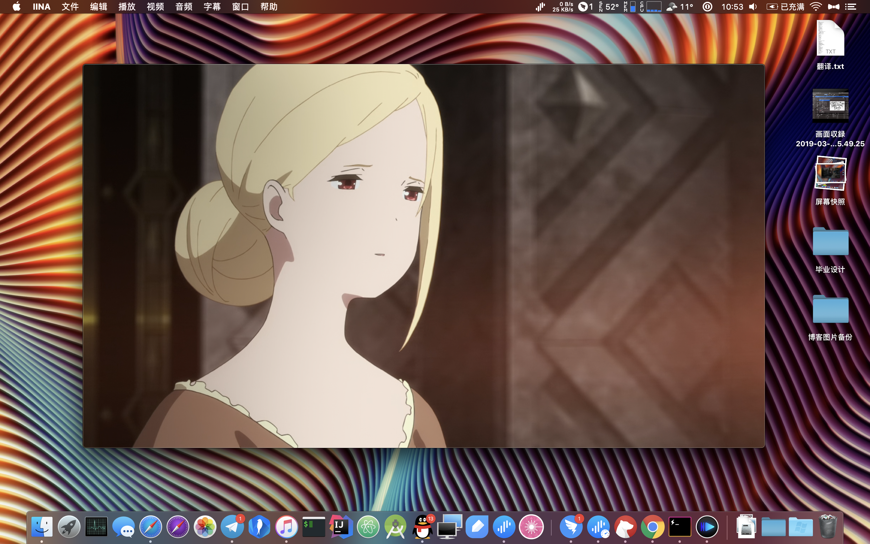Open the 播放 (Playback) menu

point(127,7)
